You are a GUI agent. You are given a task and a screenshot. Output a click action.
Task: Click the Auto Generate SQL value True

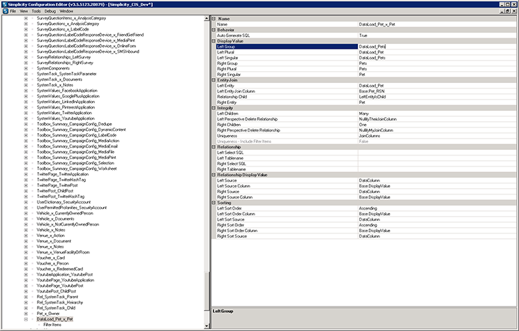(363, 35)
